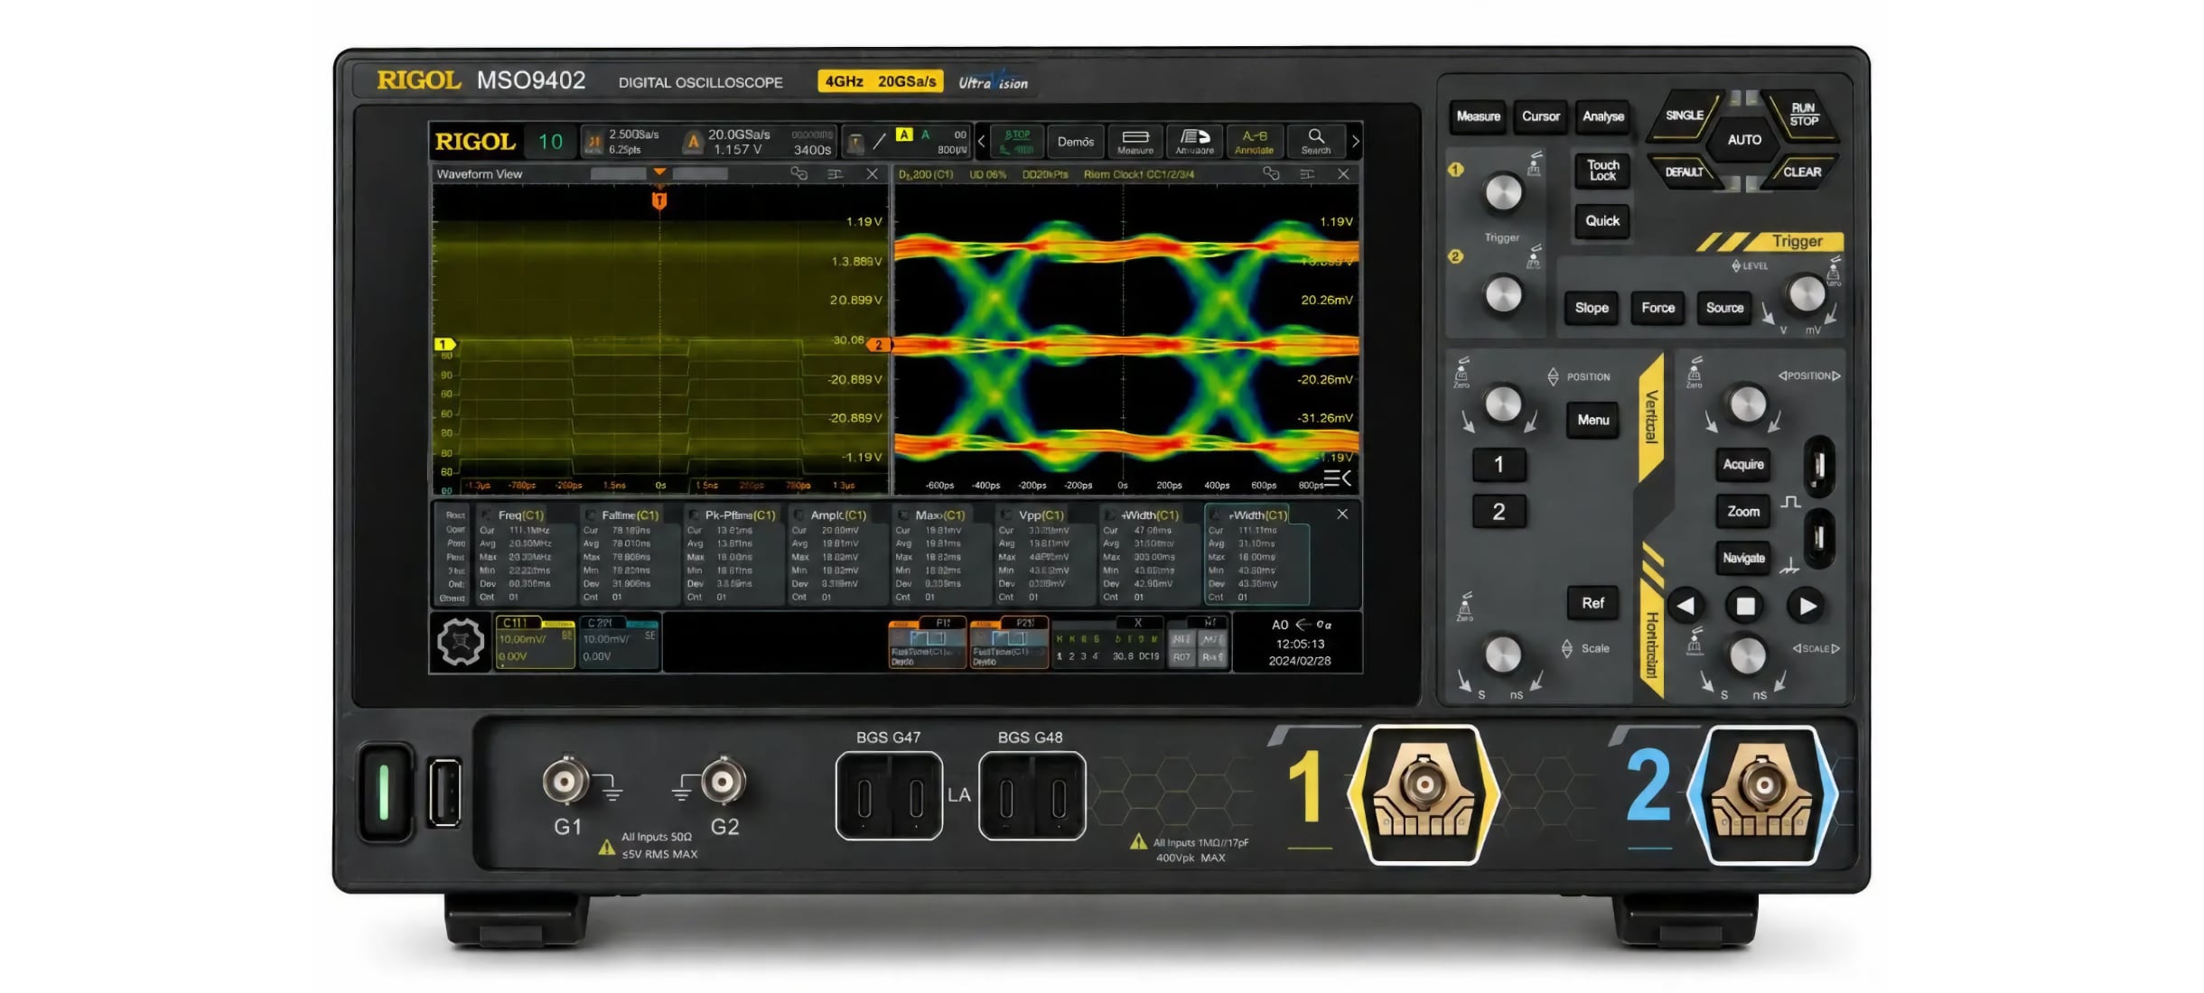Viewport: 2204px width, 993px height.
Task: Tap the on-screen Measure toolbar icon
Action: pyautogui.click(x=1135, y=141)
